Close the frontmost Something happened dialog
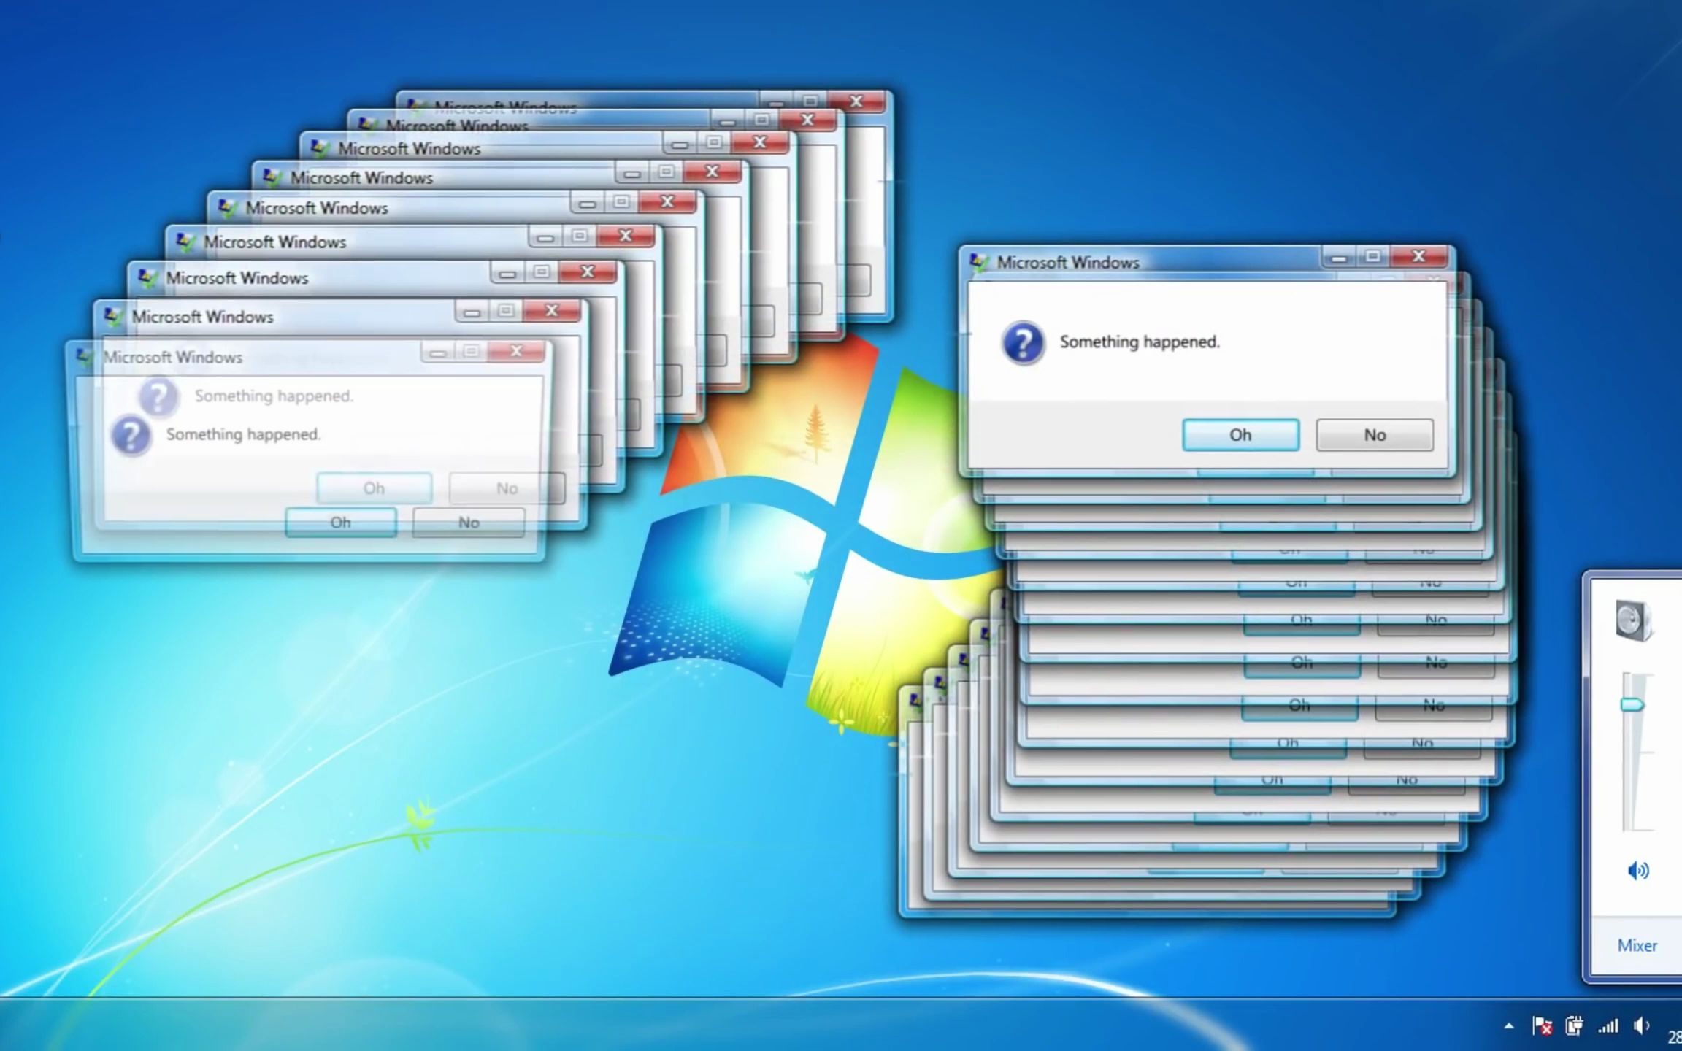Viewport: 1682px width, 1051px height. tap(1418, 256)
